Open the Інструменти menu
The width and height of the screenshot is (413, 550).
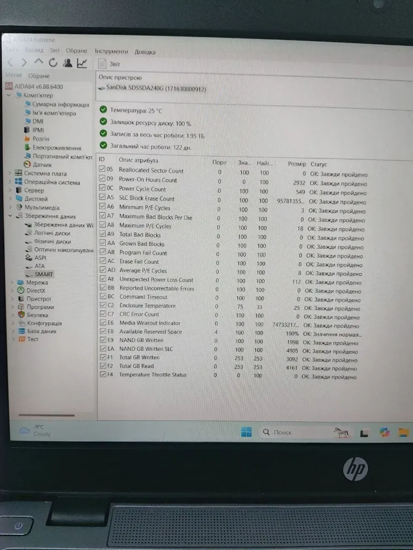click(x=112, y=52)
